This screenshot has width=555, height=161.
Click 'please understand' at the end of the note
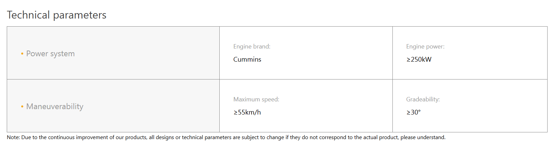(x=423, y=137)
